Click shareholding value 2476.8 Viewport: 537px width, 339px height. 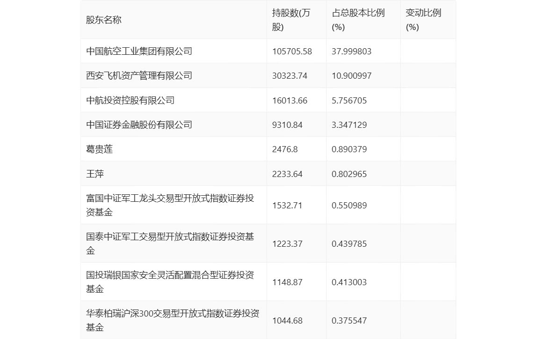[285, 149]
